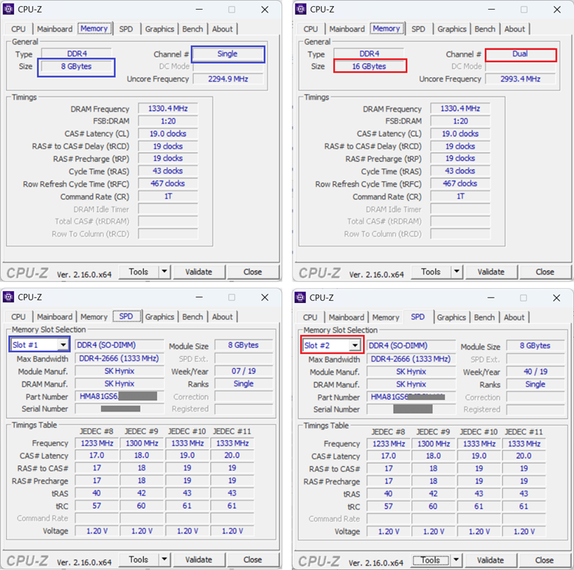The image size is (574, 570).
Task: Open Tools dropdown arrow in Slot #1 SPD window
Action: (165, 559)
